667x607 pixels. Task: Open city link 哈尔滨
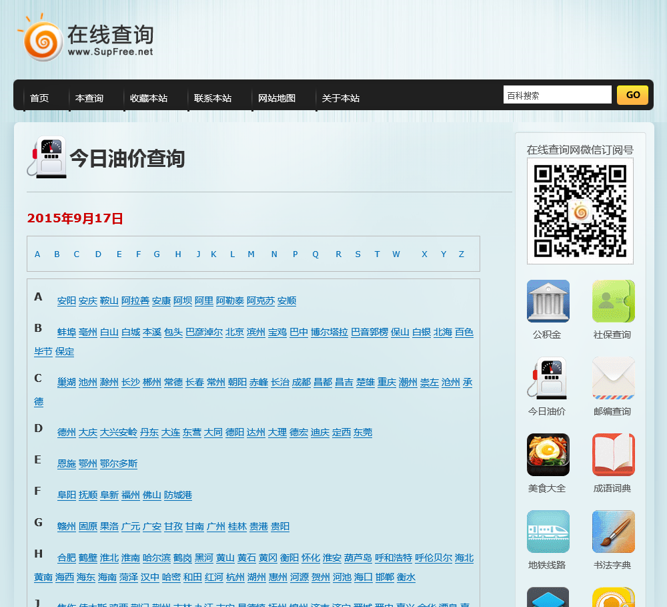[x=157, y=558]
